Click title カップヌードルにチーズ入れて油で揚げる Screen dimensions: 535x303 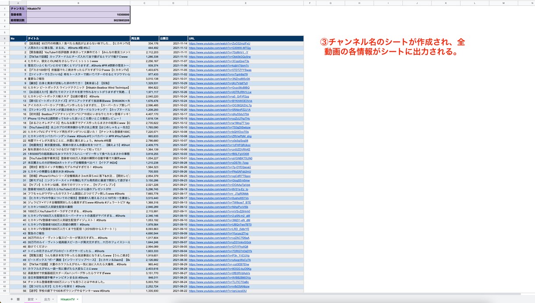click(x=78, y=57)
